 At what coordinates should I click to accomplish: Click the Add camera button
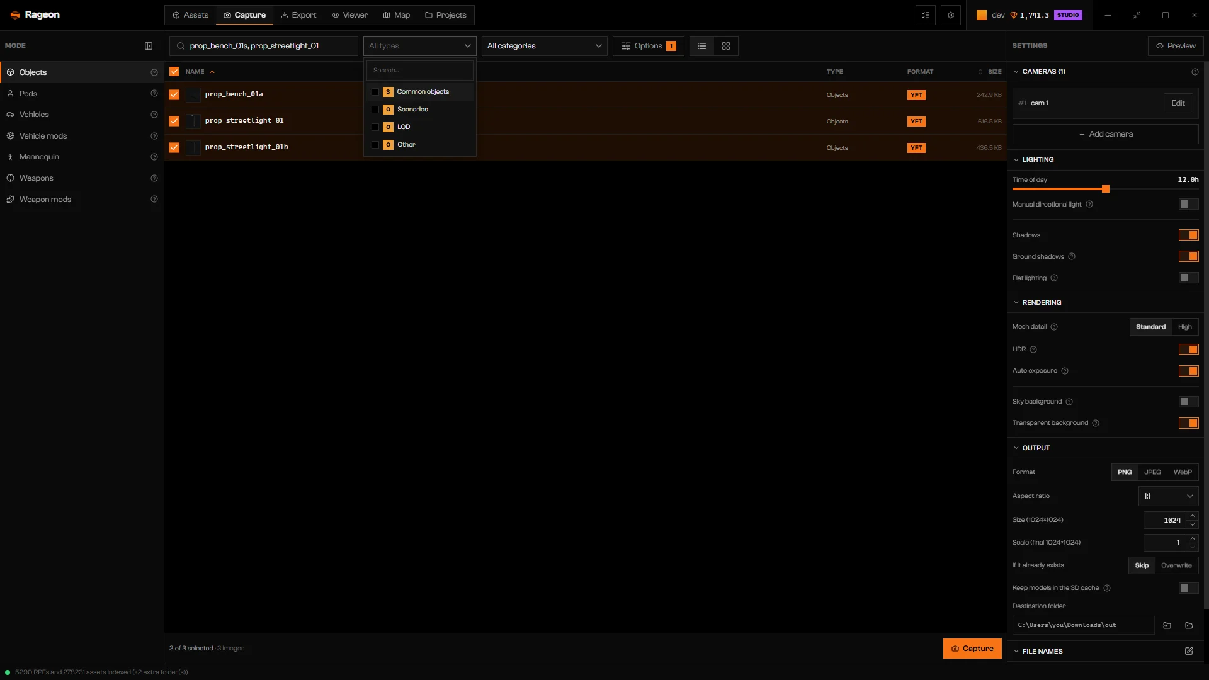[1106, 134]
